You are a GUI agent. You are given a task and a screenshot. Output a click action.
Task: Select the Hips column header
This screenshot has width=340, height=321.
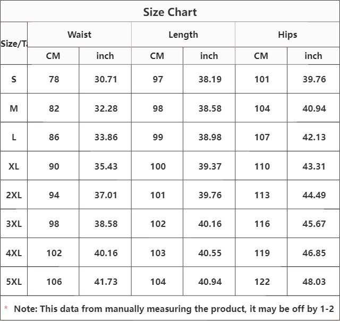tap(287, 35)
